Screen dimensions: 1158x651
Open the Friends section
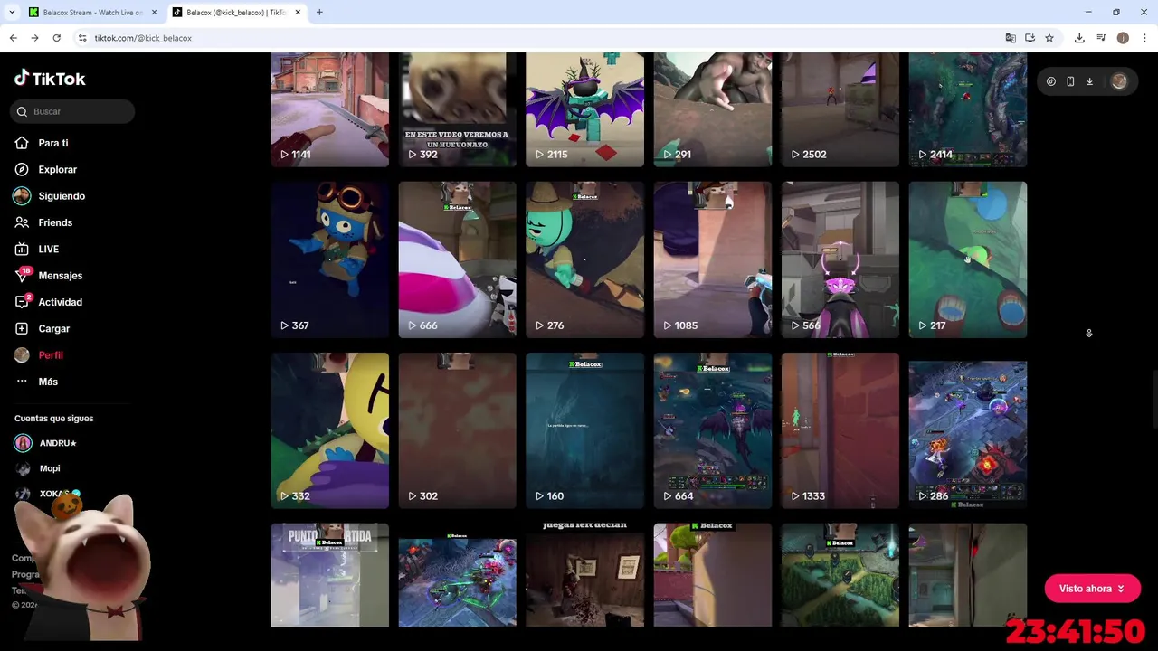click(x=43, y=222)
